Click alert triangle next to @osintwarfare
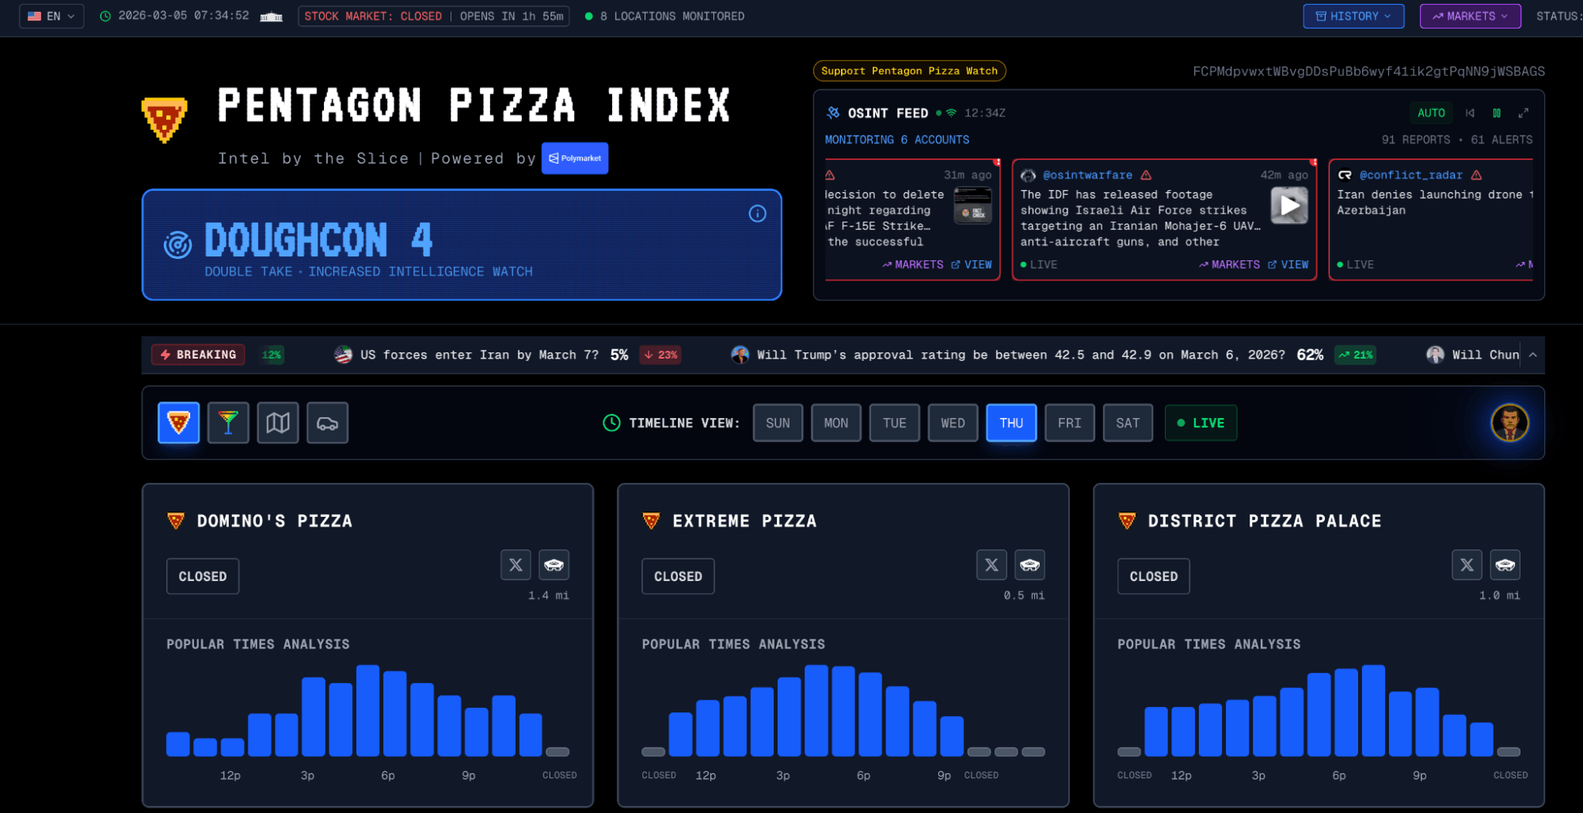 [x=1146, y=175]
